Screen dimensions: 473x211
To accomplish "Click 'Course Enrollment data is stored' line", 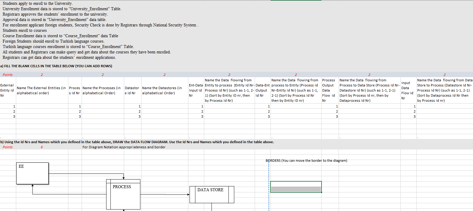I will [60, 36].
